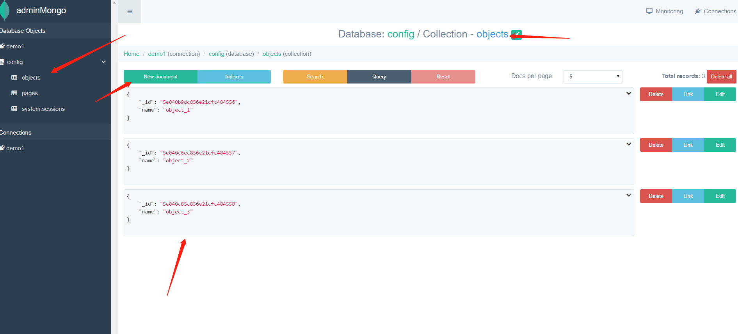Open Docs per page dropdown

click(x=593, y=76)
